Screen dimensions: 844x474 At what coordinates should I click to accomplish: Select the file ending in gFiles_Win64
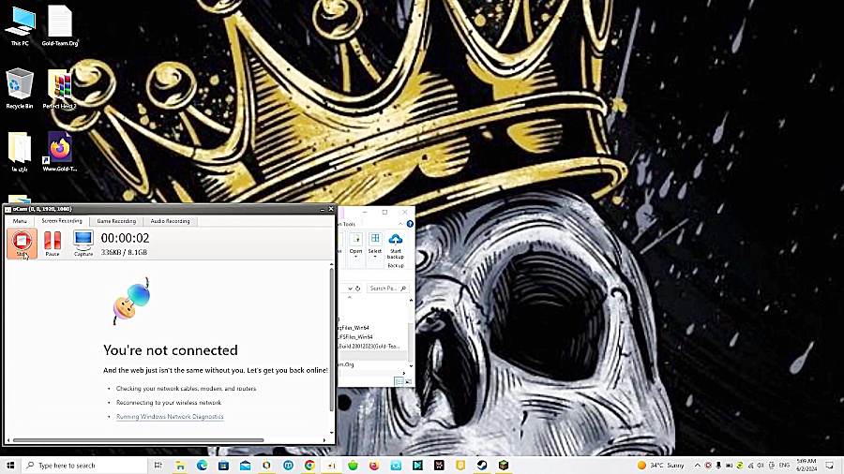[x=354, y=328]
